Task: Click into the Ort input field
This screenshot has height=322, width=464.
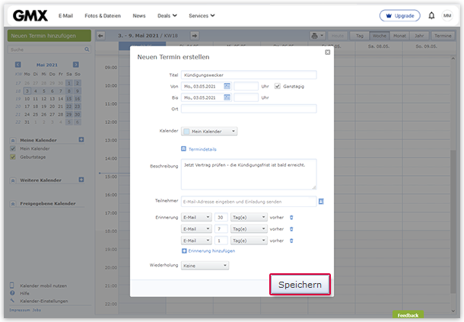Action: tap(248, 109)
